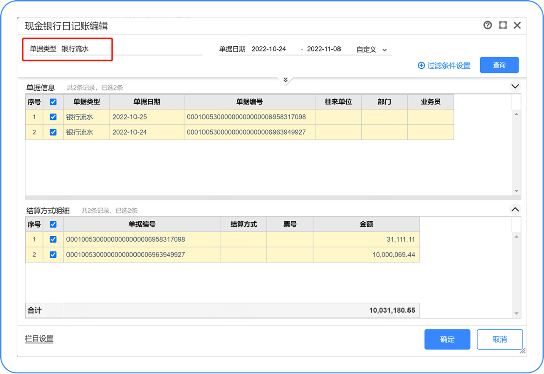
Task: Click the start date field 2022-10-24
Action: point(268,49)
